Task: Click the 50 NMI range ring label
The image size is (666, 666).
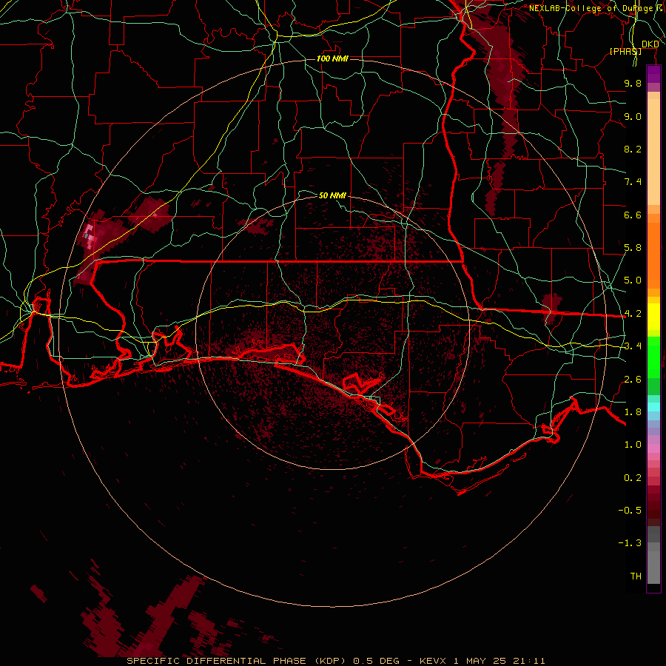Action: (332, 195)
